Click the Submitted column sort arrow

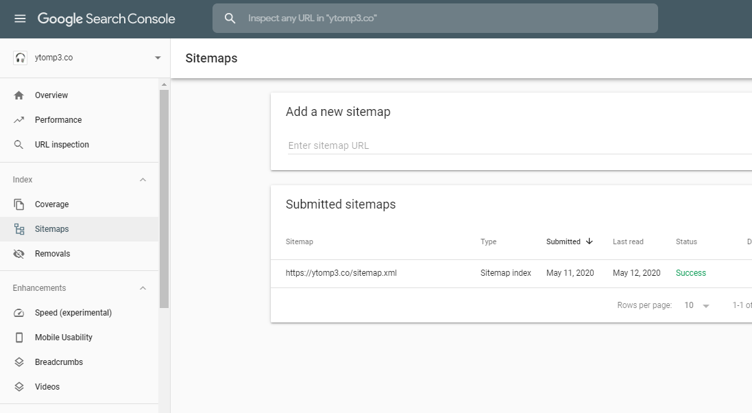tap(589, 241)
